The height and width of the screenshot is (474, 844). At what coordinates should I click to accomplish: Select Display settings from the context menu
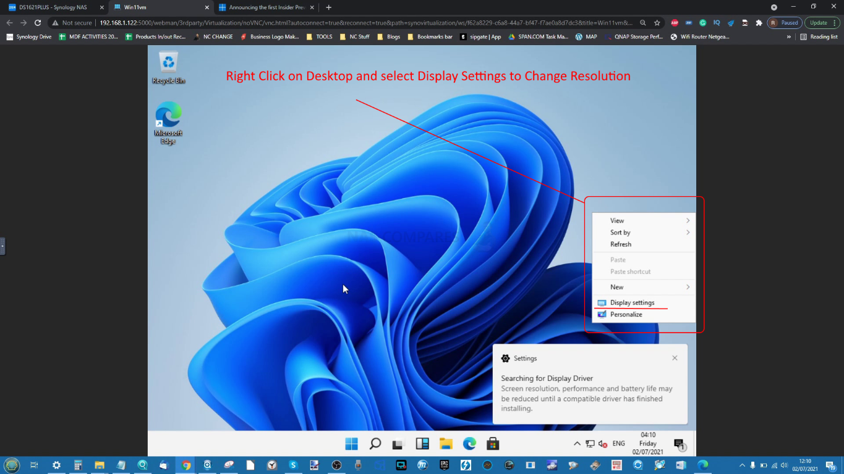644,302
